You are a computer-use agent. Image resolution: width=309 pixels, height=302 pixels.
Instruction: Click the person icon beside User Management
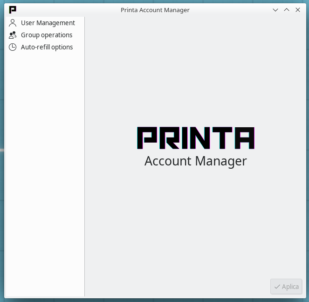coord(13,23)
